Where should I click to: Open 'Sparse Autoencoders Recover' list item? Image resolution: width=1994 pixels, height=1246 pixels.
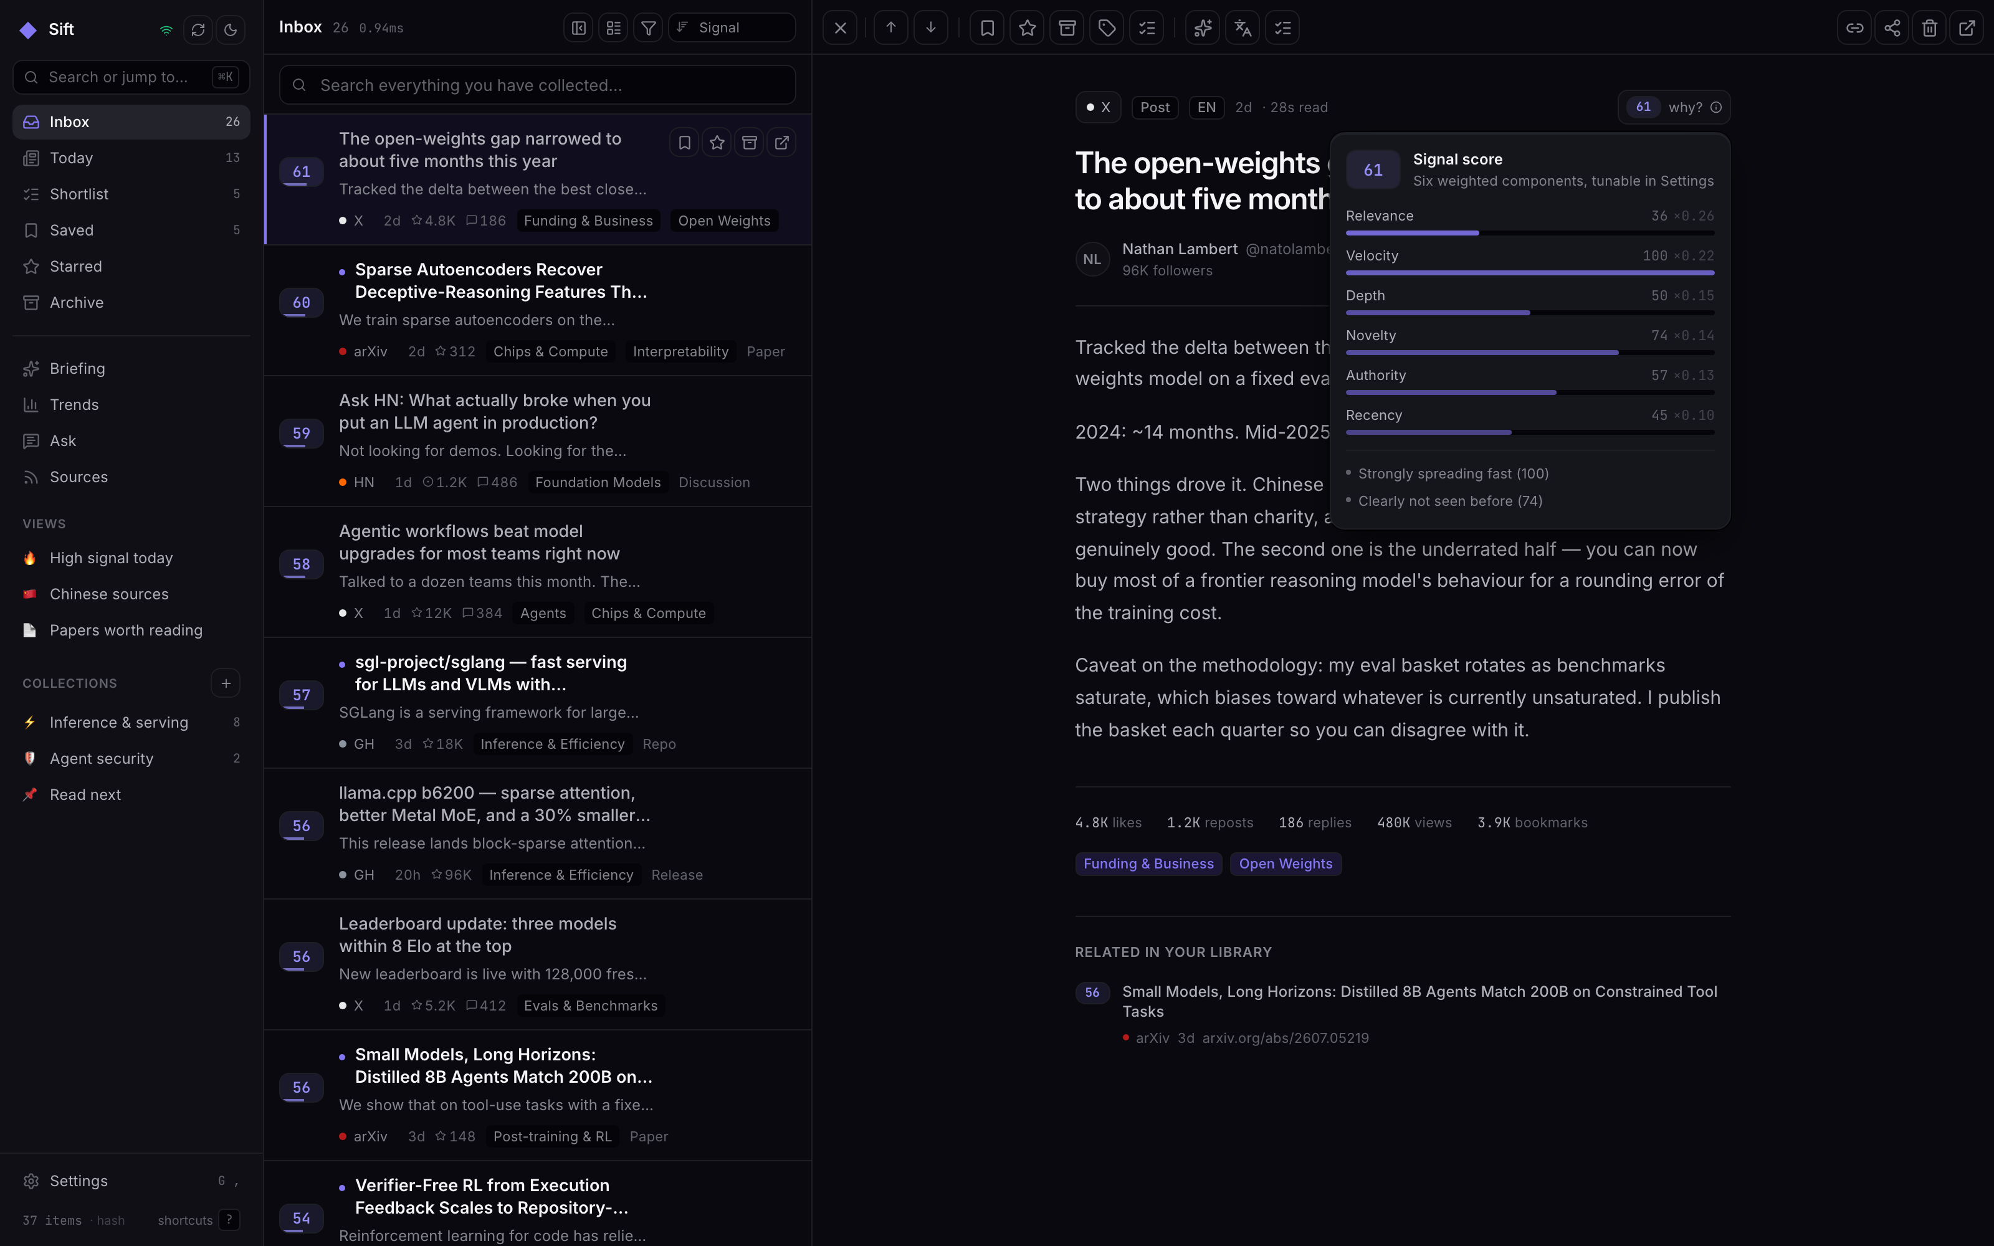pos(537,311)
